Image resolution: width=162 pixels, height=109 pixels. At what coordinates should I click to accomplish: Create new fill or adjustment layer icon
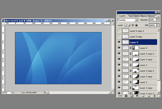click(x=138, y=96)
